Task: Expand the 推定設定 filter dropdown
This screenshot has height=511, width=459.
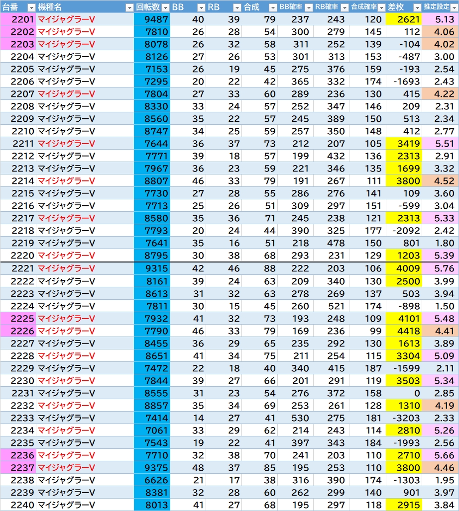Action: pyautogui.click(x=453, y=7)
